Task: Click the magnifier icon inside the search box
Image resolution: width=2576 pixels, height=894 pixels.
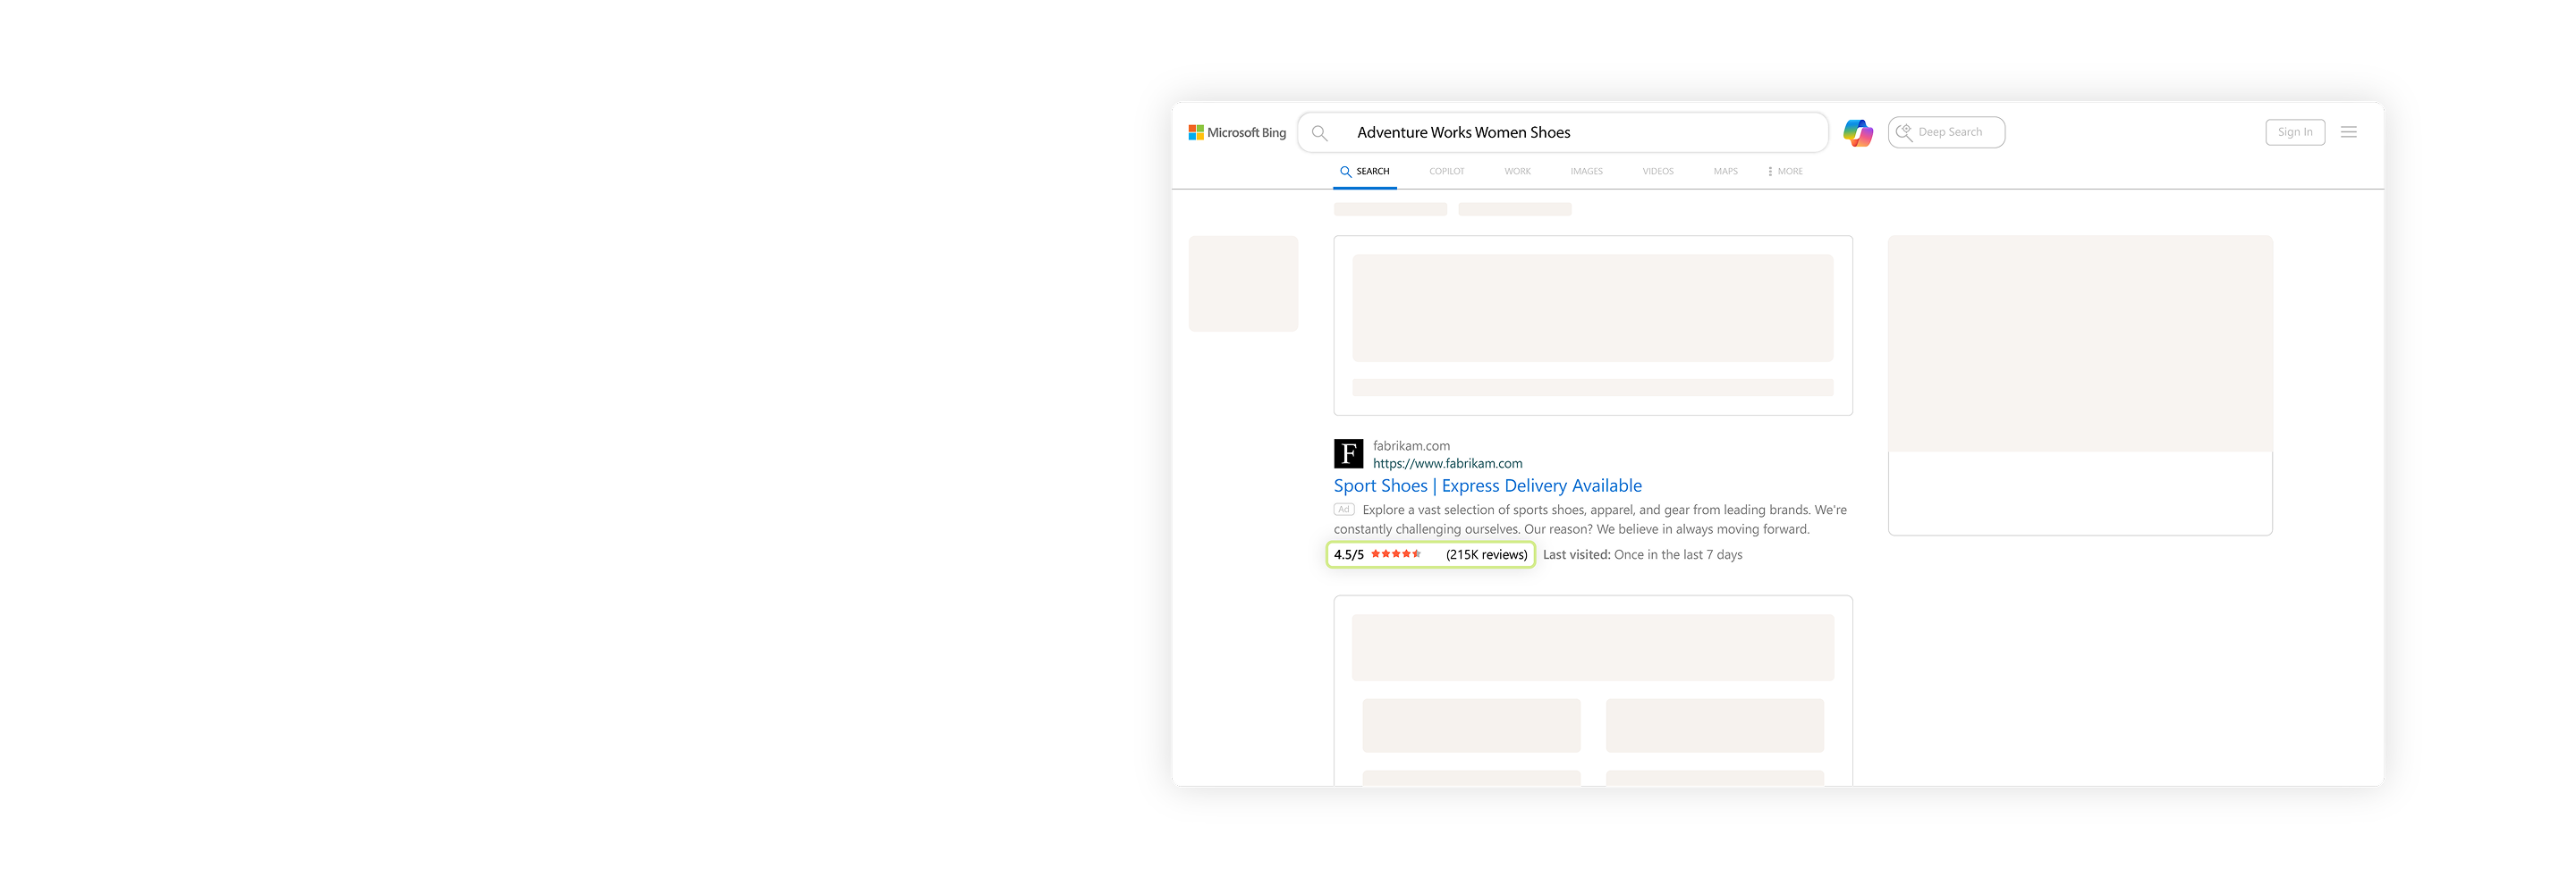Action: click(x=1320, y=133)
